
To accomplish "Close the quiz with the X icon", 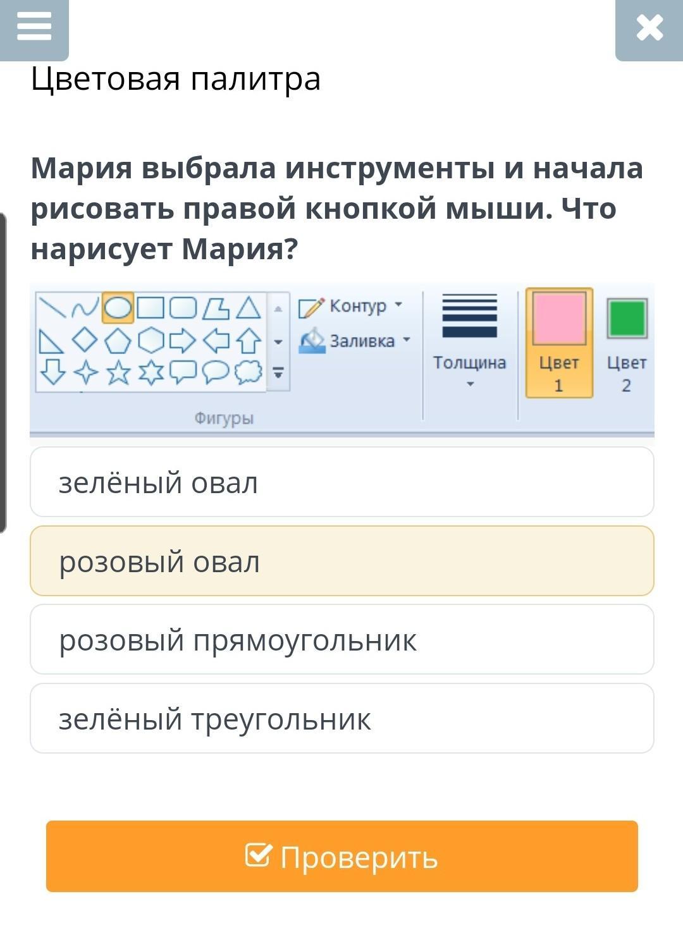I will pyautogui.click(x=649, y=28).
